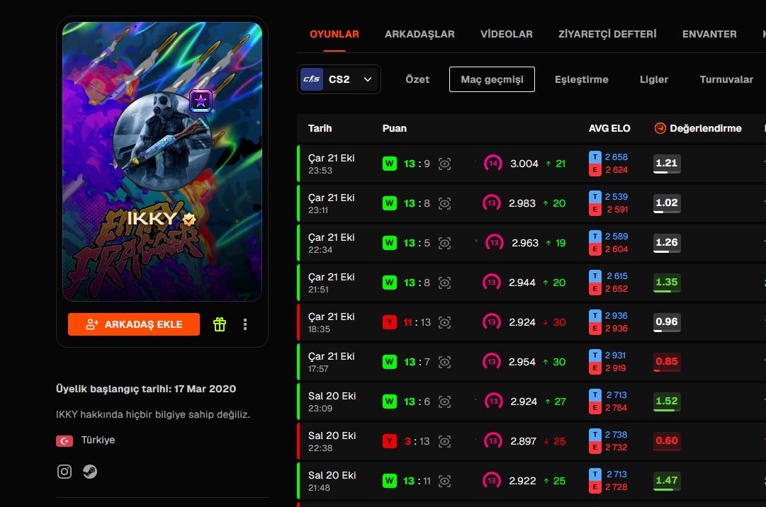Click rating 1.26 value
Image resolution: width=766 pixels, height=507 pixels.
(667, 242)
